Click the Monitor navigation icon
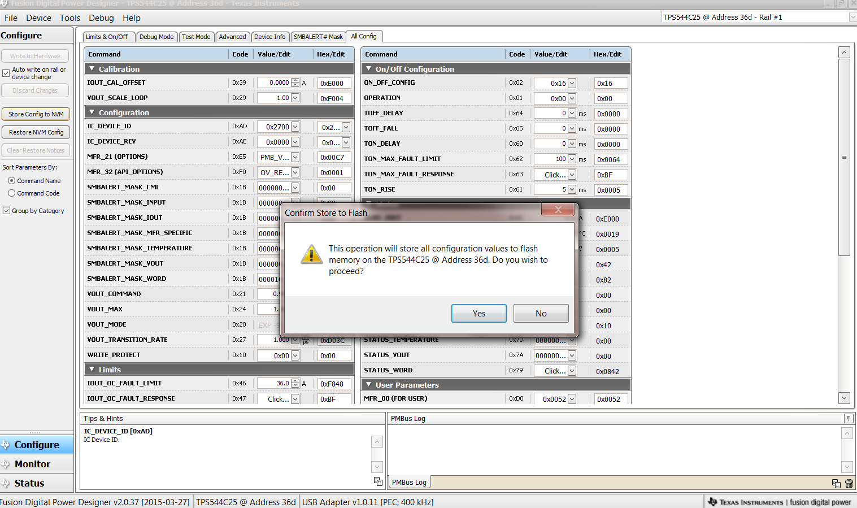Viewport: 857px width, 508px height. (6, 464)
